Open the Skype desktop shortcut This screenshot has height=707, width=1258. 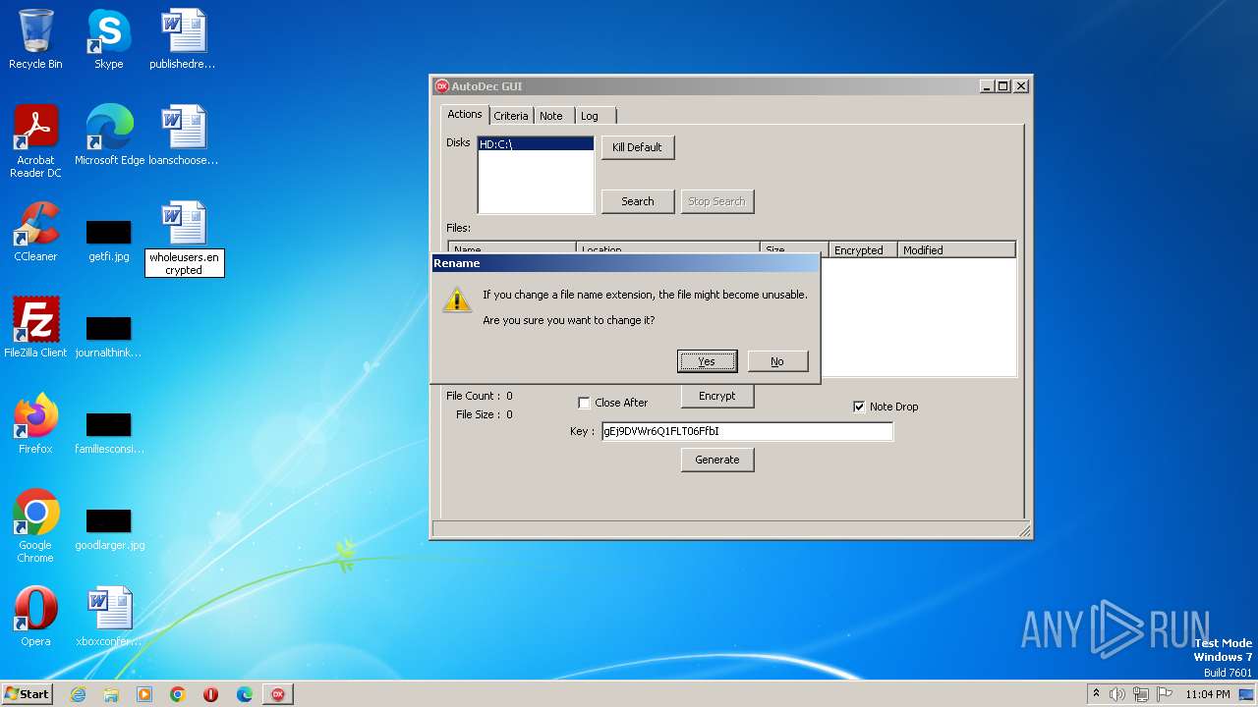pyautogui.click(x=108, y=39)
